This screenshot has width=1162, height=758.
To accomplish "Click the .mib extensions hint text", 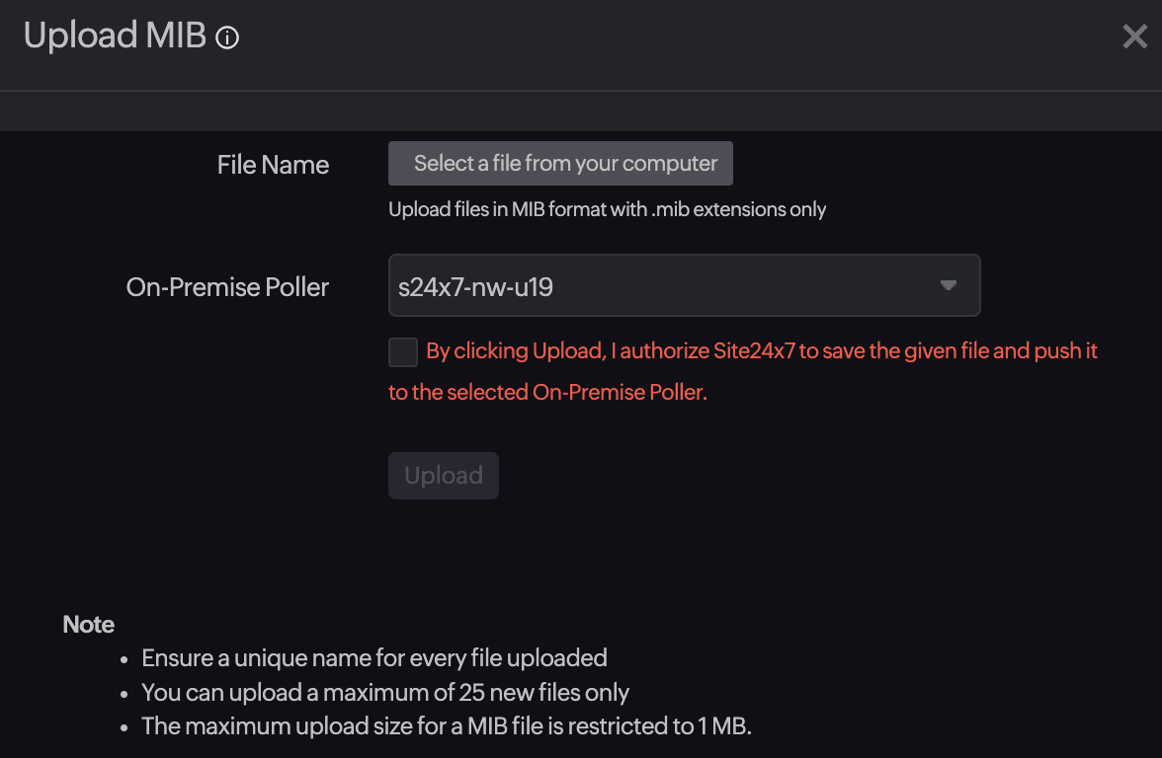I will click(607, 209).
